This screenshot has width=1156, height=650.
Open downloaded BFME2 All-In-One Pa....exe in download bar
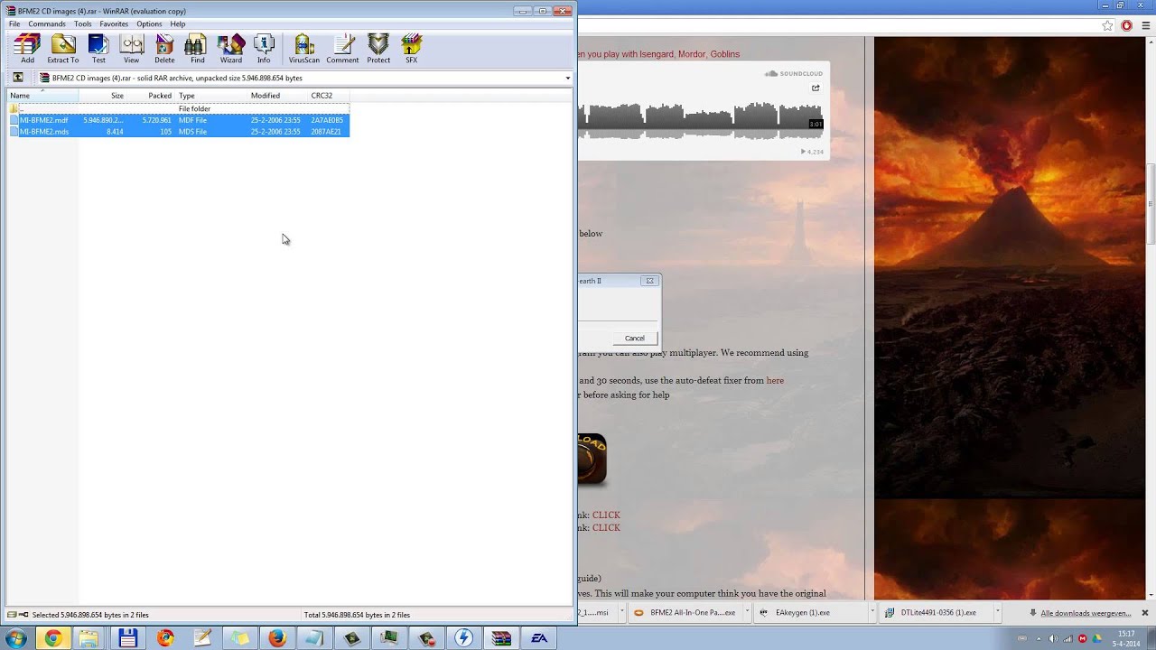tap(685, 612)
